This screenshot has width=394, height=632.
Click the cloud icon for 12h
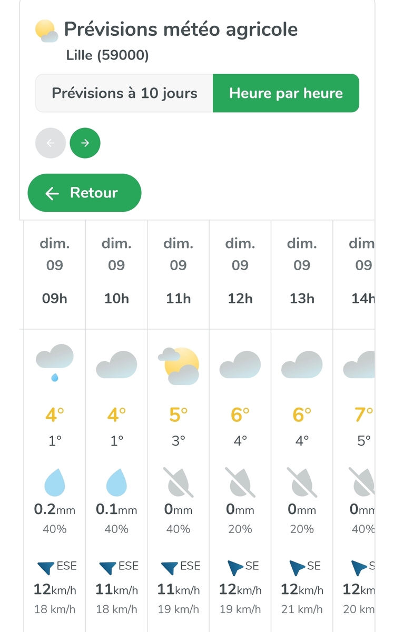[x=240, y=364]
